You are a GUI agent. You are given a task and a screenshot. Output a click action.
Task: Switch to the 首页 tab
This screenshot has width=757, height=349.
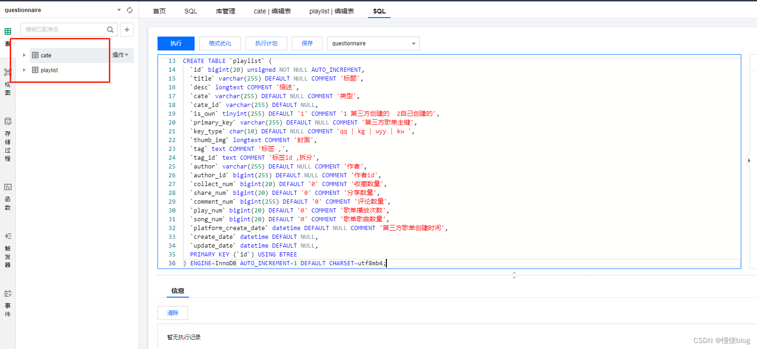click(x=159, y=11)
